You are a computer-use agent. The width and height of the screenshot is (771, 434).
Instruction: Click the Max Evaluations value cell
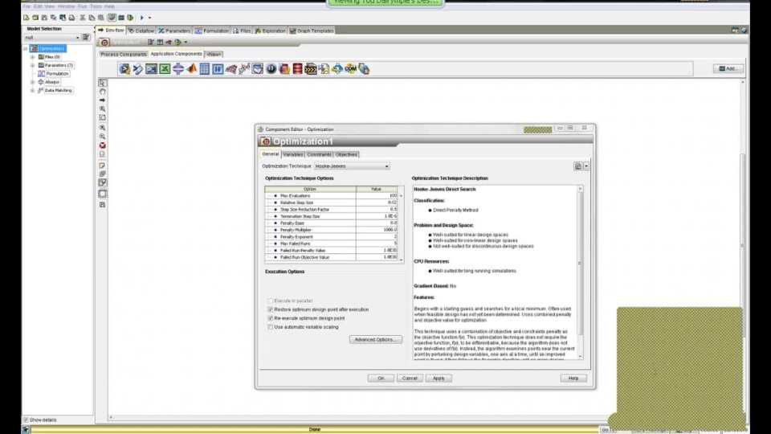[x=377, y=196]
